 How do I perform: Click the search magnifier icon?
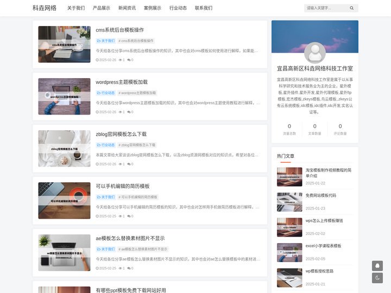tap(351, 8)
